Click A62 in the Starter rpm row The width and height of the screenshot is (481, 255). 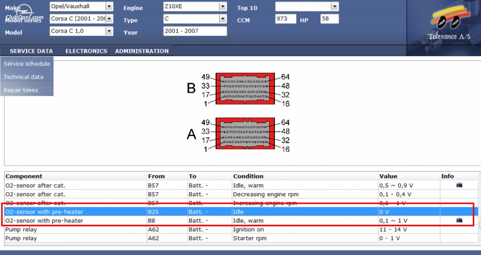(x=153, y=238)
